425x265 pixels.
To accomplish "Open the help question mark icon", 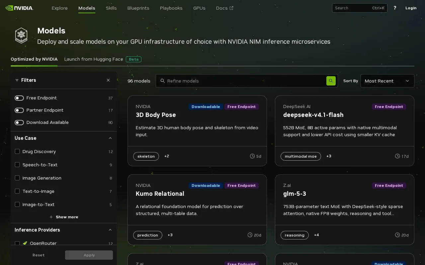I will (395, 8).
